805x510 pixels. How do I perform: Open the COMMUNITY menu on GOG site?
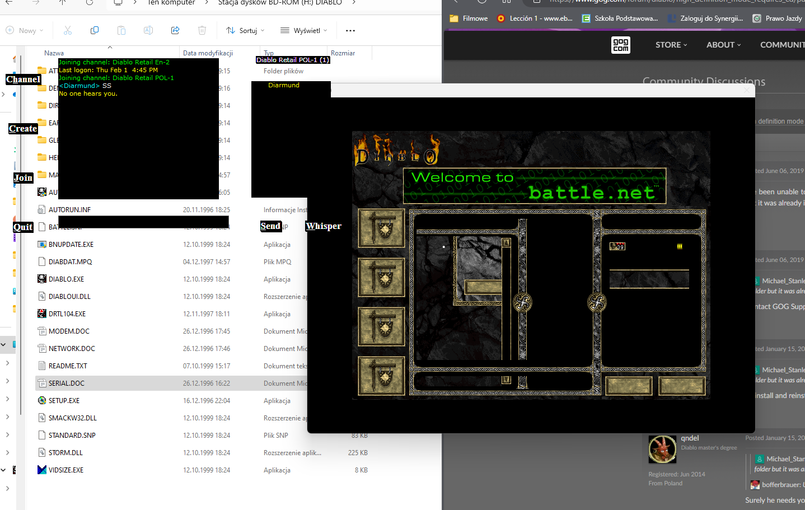coord(782,45)
